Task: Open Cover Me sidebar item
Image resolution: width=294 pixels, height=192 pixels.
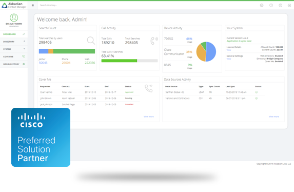Action: point(14,56)
